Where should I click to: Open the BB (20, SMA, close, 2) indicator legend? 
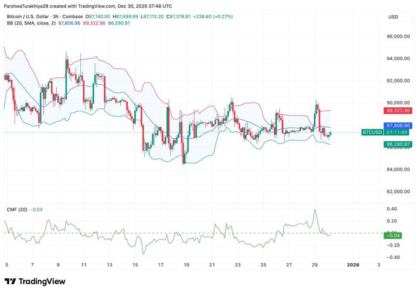pos(29,24)
